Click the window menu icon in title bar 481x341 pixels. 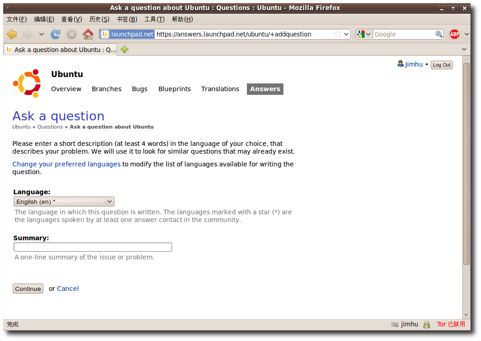click(9, 8)
